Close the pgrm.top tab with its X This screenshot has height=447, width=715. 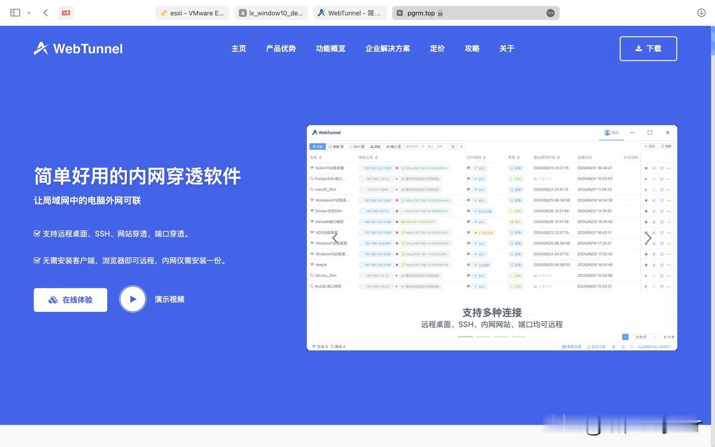[x=400, y=13]
